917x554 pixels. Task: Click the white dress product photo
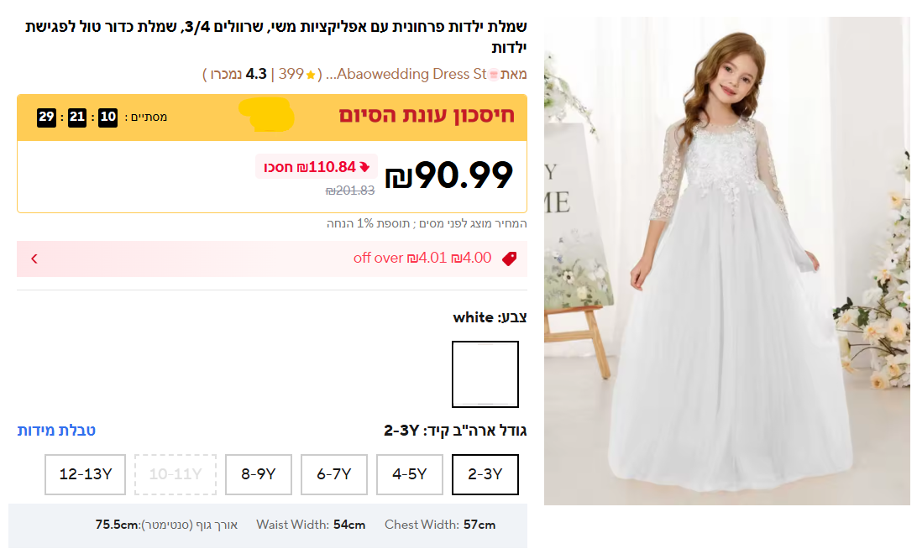(726, 260)
